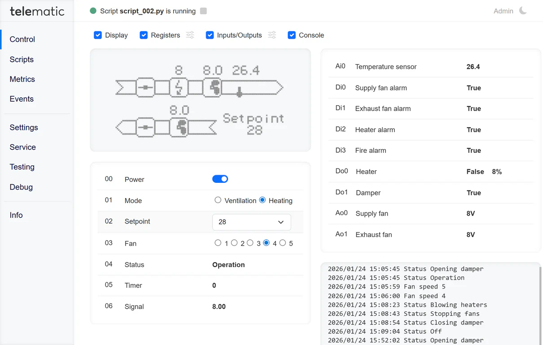Set fan speed to 5

[x=283, y=243]
